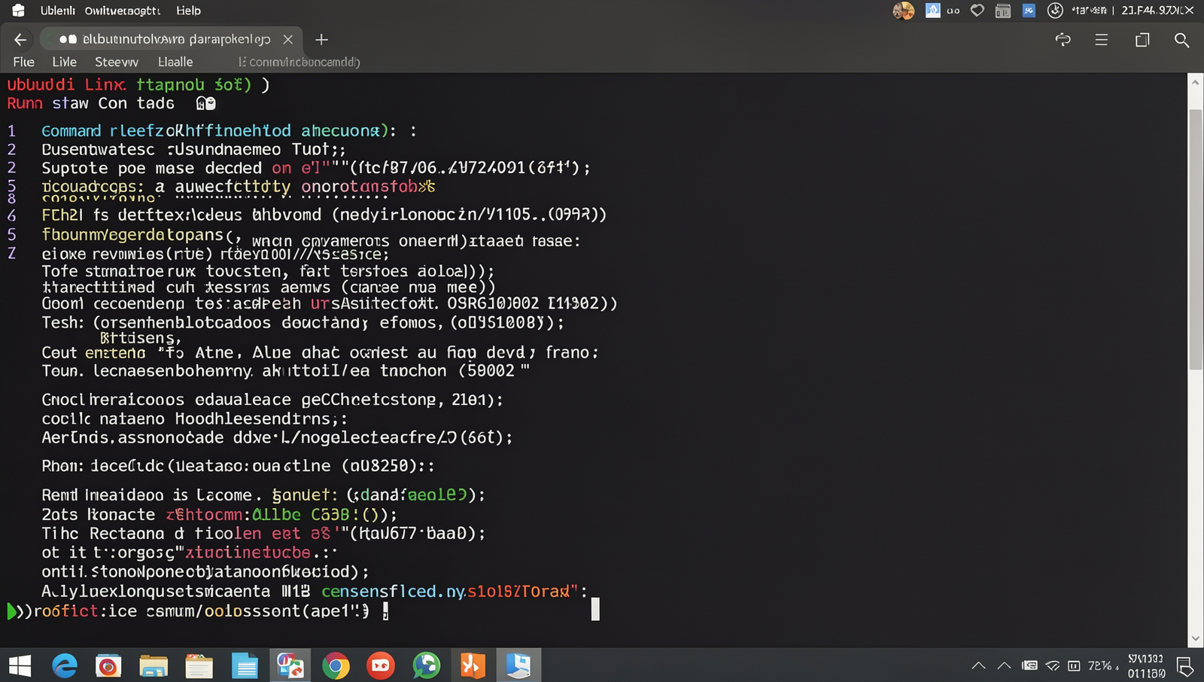The image size is (1204, 682).
Task: Open the Lıvle menu
Action: (x=64, y=62)
